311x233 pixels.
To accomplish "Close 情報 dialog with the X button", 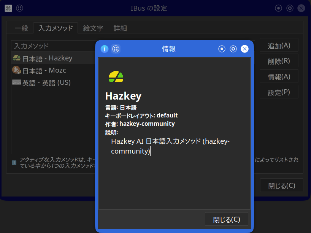I will coord(244,49).
